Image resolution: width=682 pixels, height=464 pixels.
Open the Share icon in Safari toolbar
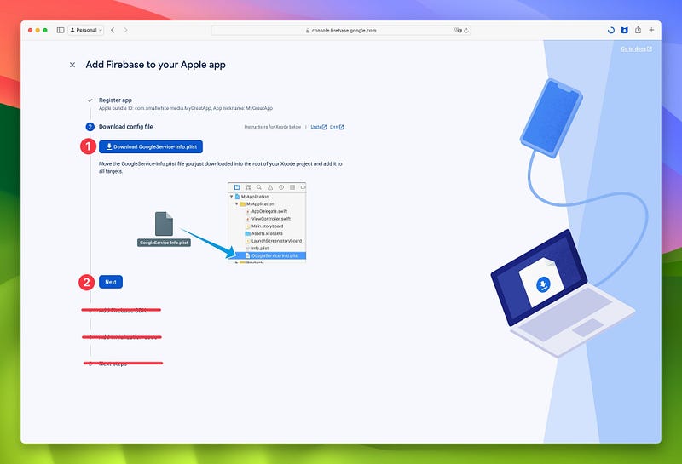coord(638,30)
